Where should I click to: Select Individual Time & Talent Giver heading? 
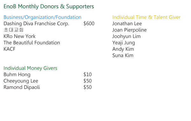tap(146, 17)
